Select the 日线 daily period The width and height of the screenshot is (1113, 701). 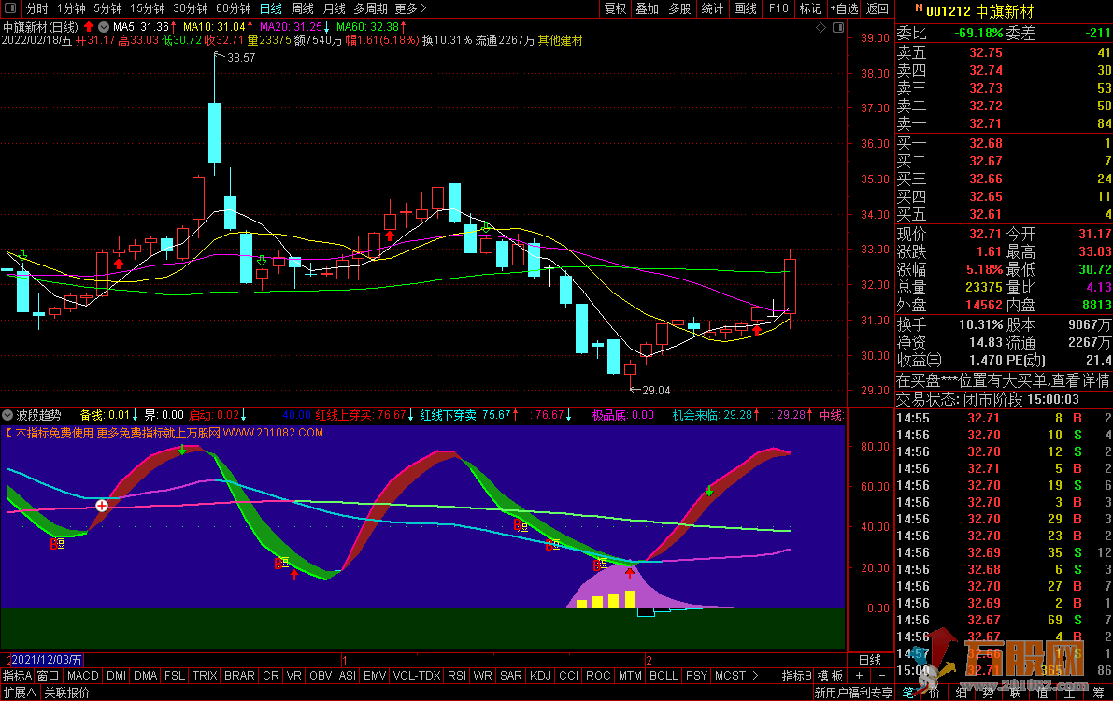[270, 8]
